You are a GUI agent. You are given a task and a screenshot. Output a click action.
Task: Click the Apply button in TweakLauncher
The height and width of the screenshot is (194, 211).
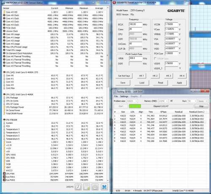click(x=179, y=83)
